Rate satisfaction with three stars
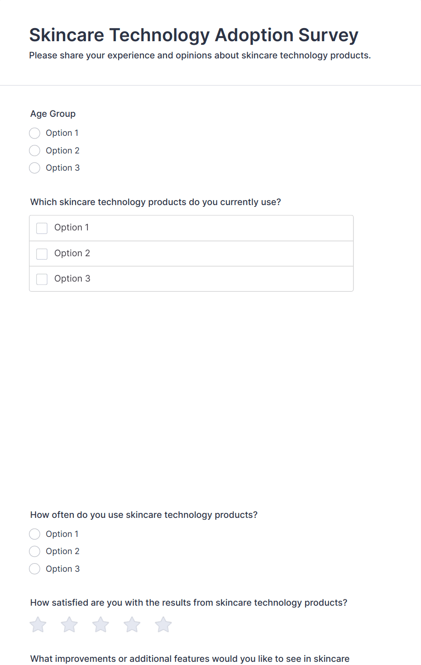 (100, 625)
